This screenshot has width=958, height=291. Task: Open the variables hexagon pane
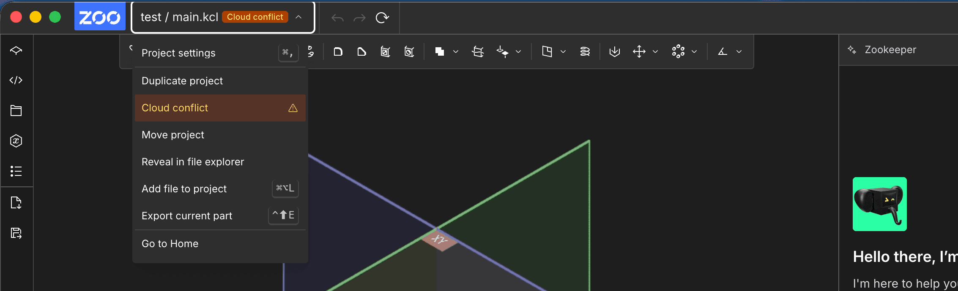pyautogui.click(x=16, y=141)
